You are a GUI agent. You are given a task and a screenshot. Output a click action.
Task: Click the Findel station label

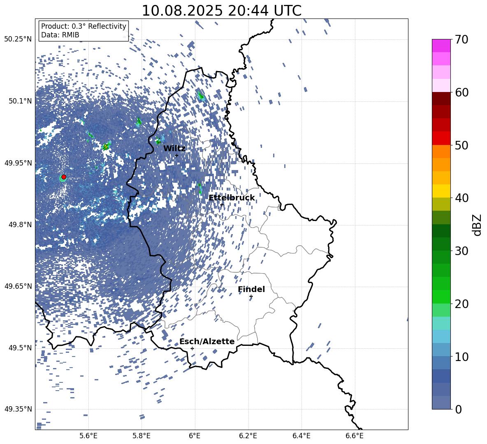point(251,289)
